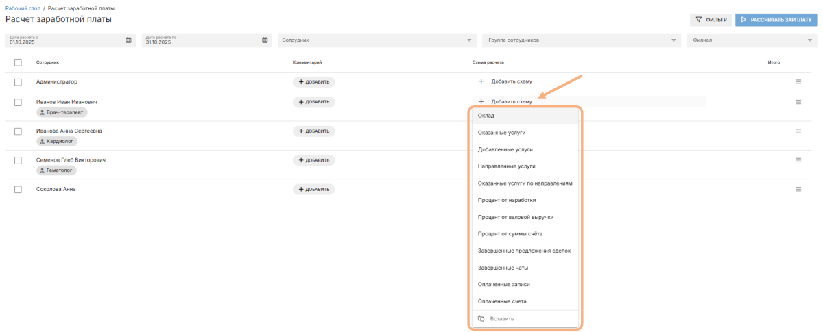The width and height of the screenshot is (823, 332).
Task: Open hamburger menu in Иванов Иван Иванович row
Action: pos(798,102)
